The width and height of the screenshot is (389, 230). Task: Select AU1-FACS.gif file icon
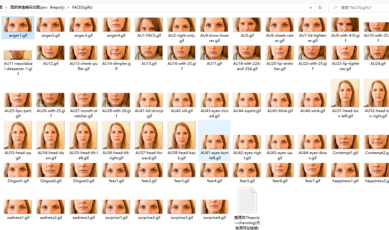[x=149, y=24]
